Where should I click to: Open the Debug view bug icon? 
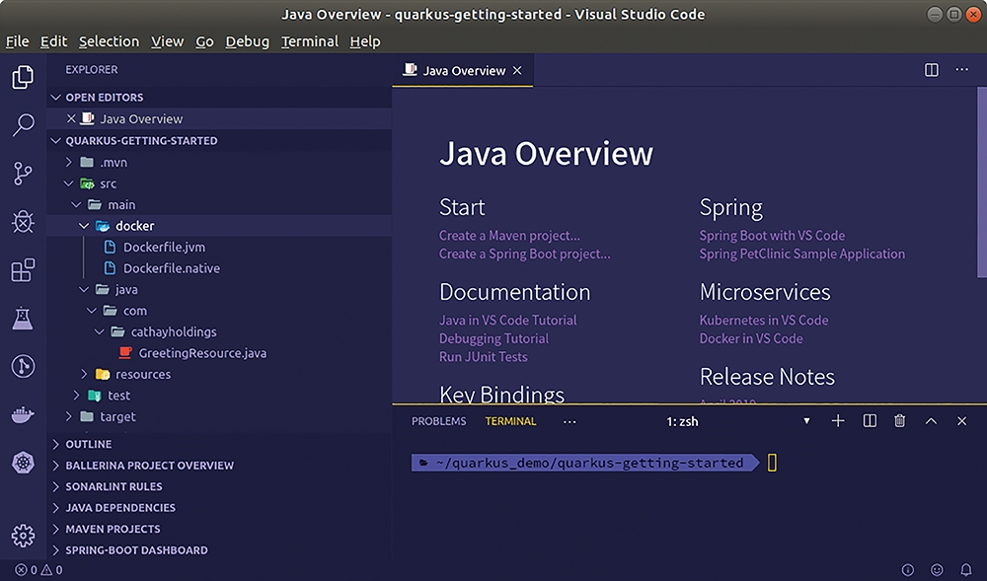point(23,221)
